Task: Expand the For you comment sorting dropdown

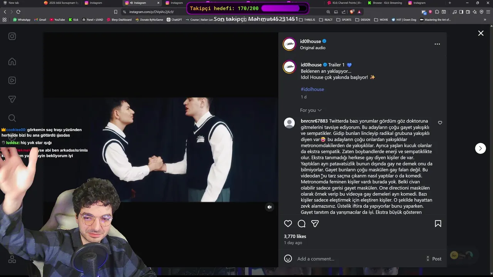Action: [311, 110]
